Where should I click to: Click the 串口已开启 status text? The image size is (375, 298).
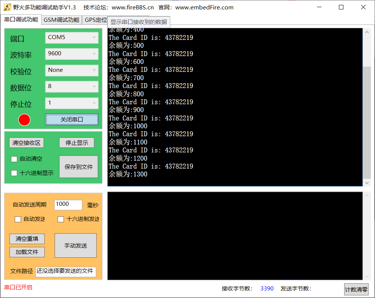18,287
